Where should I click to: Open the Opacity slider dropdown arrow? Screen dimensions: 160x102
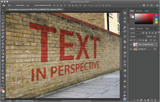click(158, 37)
